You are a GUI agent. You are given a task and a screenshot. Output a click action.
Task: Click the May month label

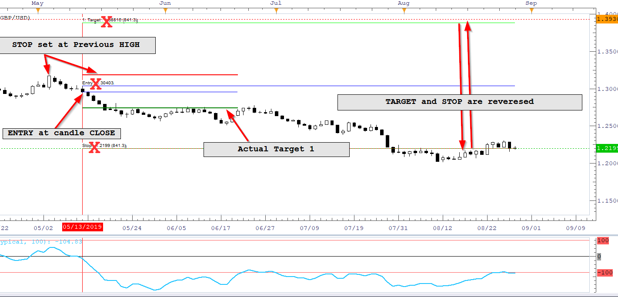click(x=38, y=3)
